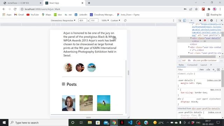Open the red-haired woman post image

click(x=69, y=103)
